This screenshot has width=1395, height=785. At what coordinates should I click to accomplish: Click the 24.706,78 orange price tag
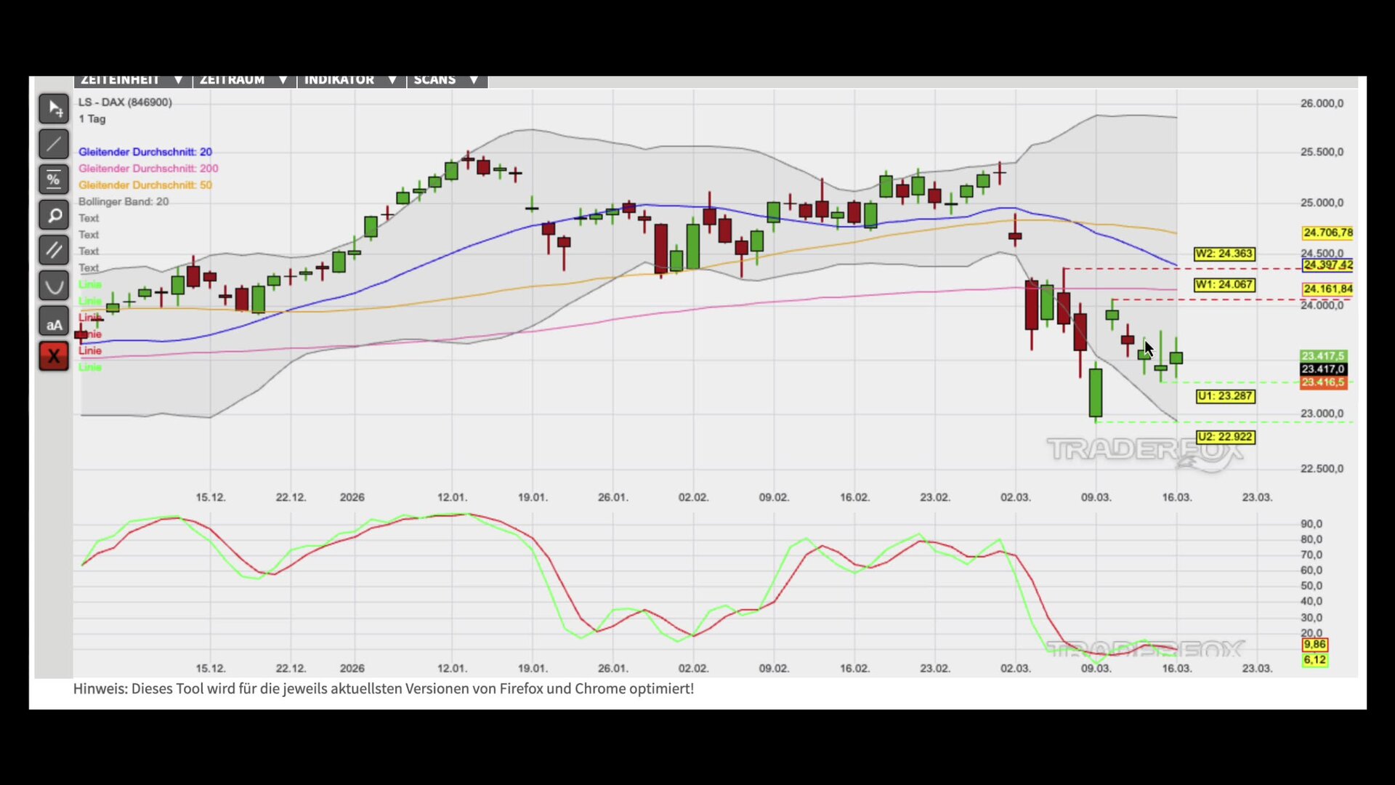pos(1327,233)
